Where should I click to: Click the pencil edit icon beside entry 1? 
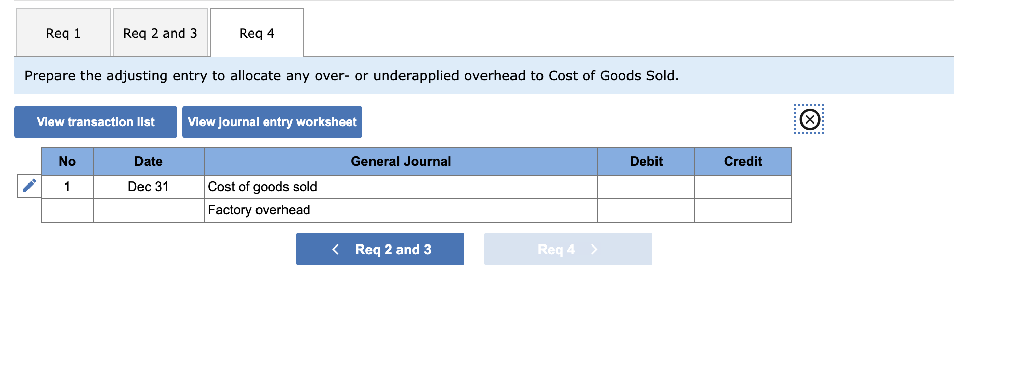28,185
